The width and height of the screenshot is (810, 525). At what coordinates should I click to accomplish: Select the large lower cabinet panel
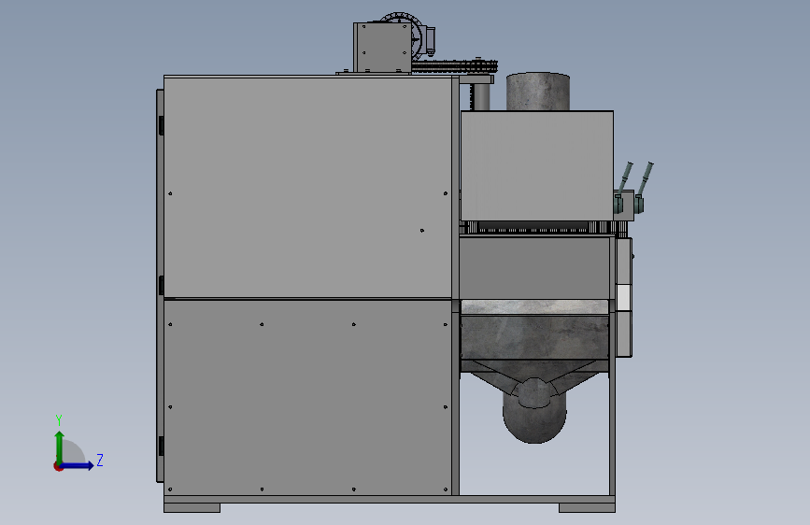308,397
